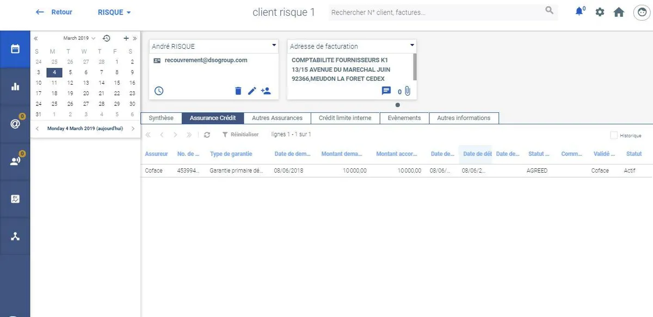Click the carousel dot below the cards

tap(398, 105)
